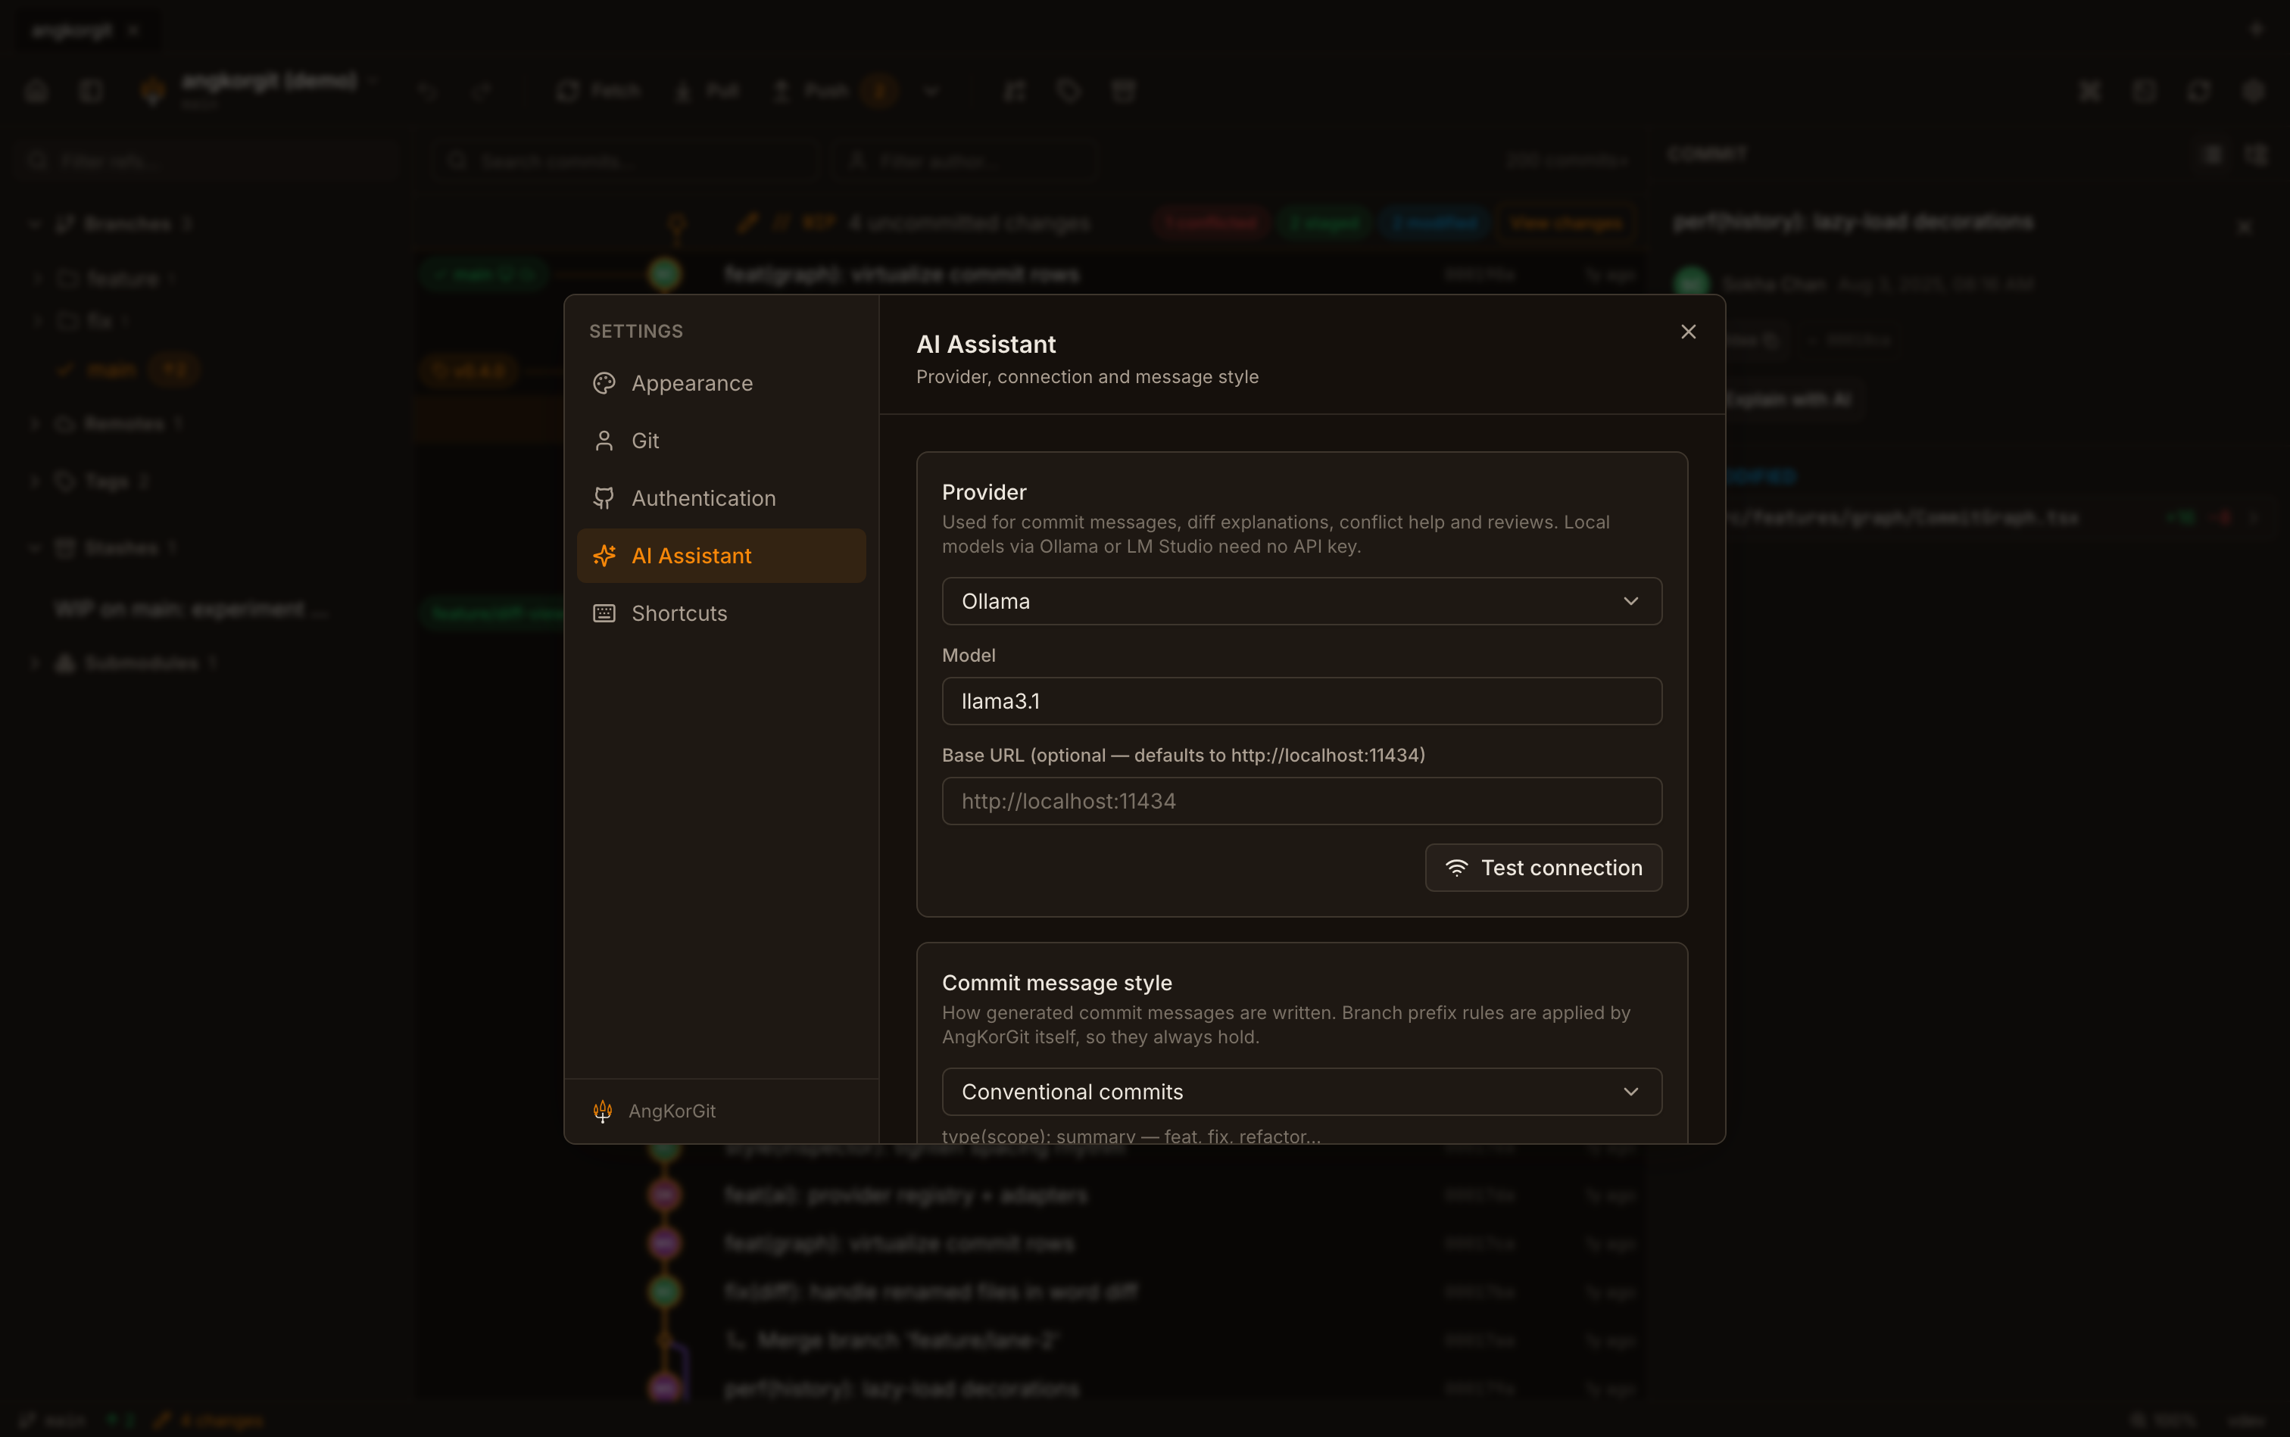Click the Search commits field behind dialog
The height and width of the screenshot is (1437, 2290).
point(626,161)
